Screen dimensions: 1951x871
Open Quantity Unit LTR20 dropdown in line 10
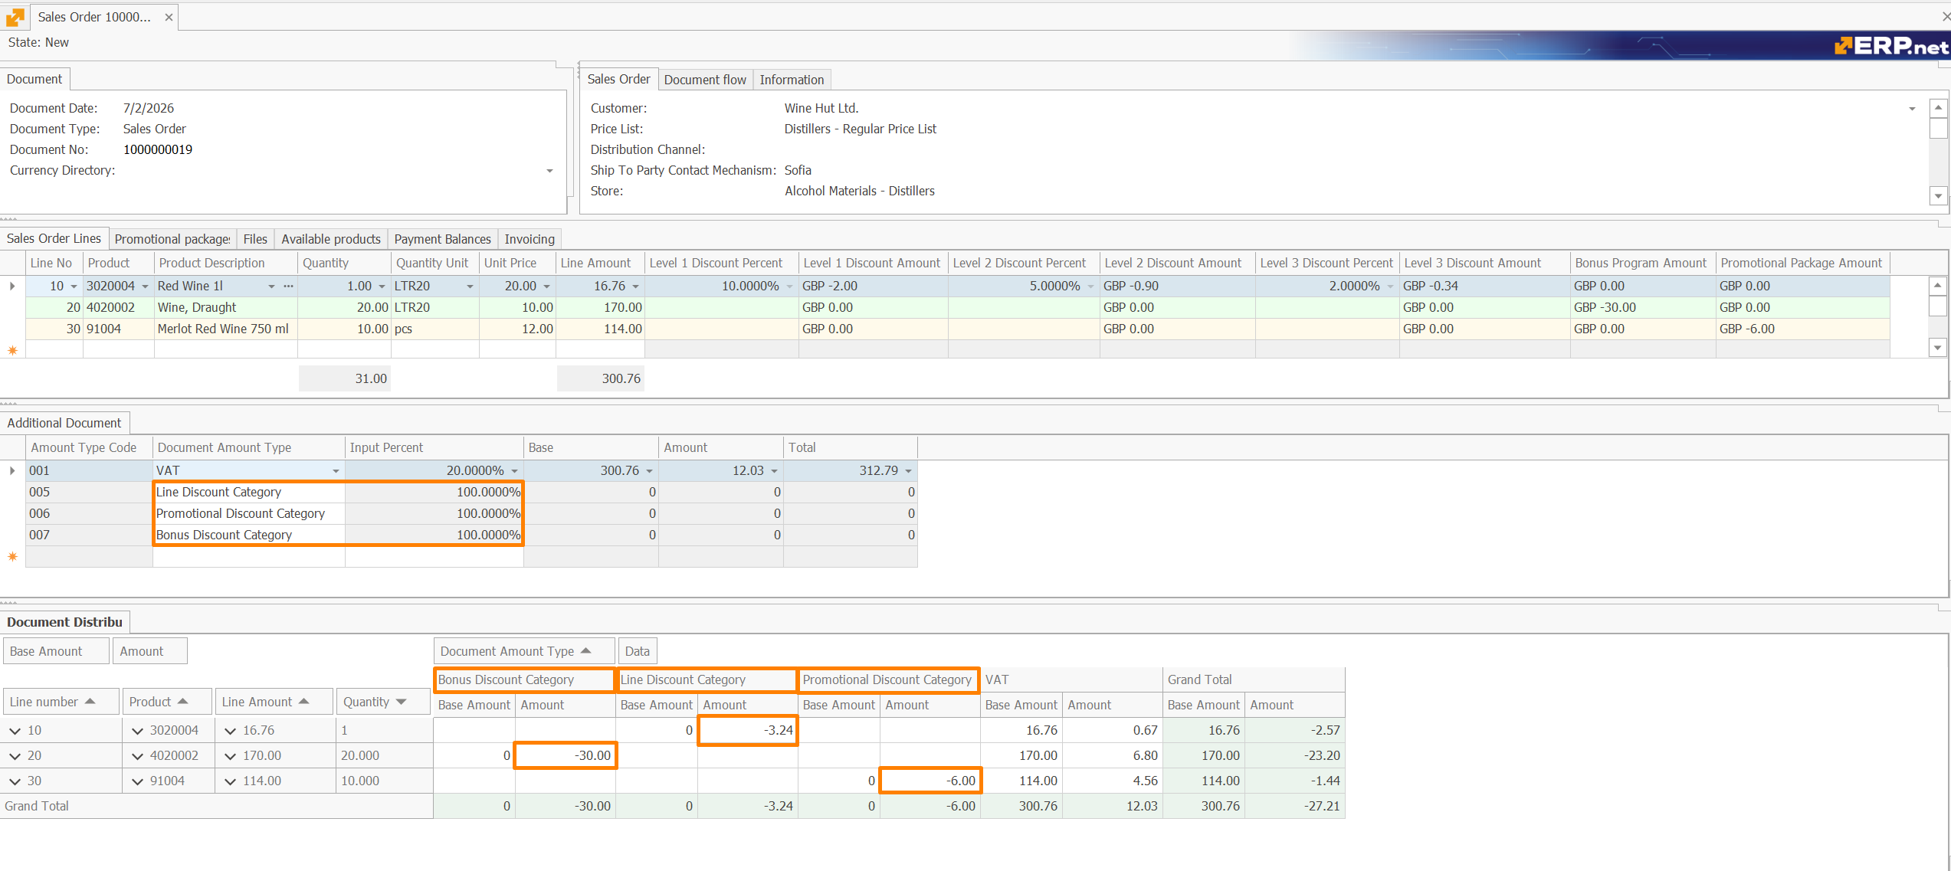(470, 287)
